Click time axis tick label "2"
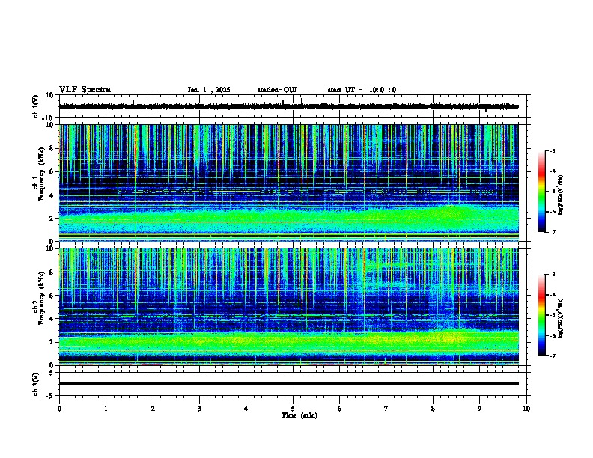This screenshot has height=458, width=593. pyautogui.click(x=153, y=409)
